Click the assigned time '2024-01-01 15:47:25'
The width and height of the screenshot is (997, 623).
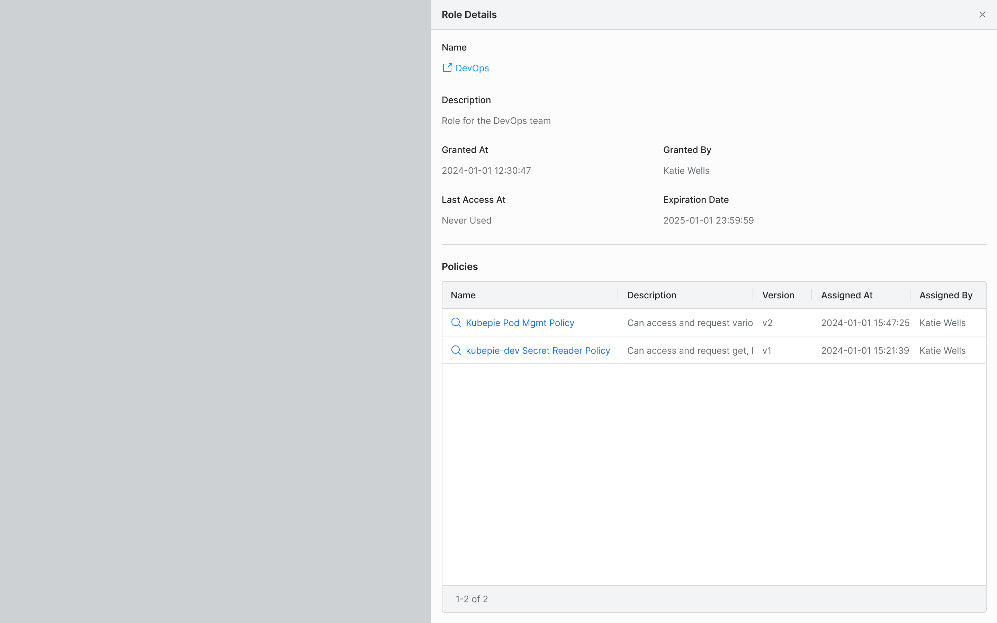865,323
